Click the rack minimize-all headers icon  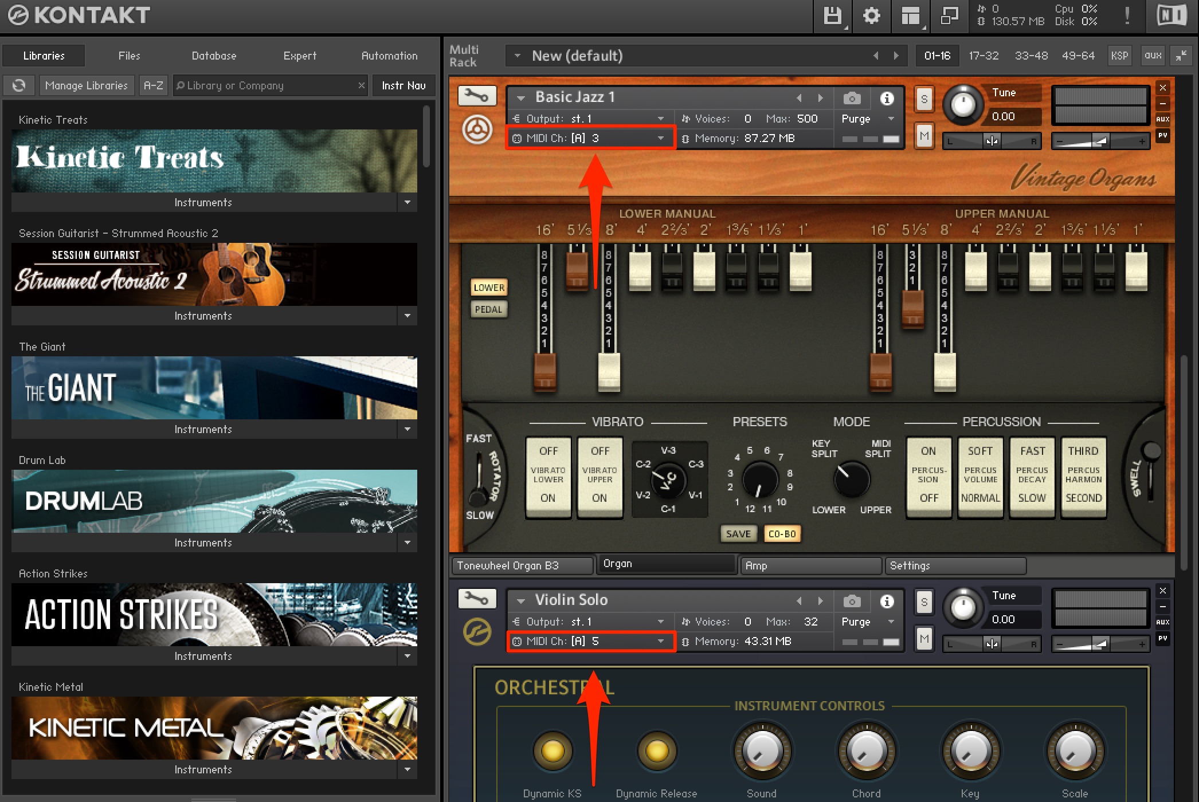click(x=1182, y=56)
